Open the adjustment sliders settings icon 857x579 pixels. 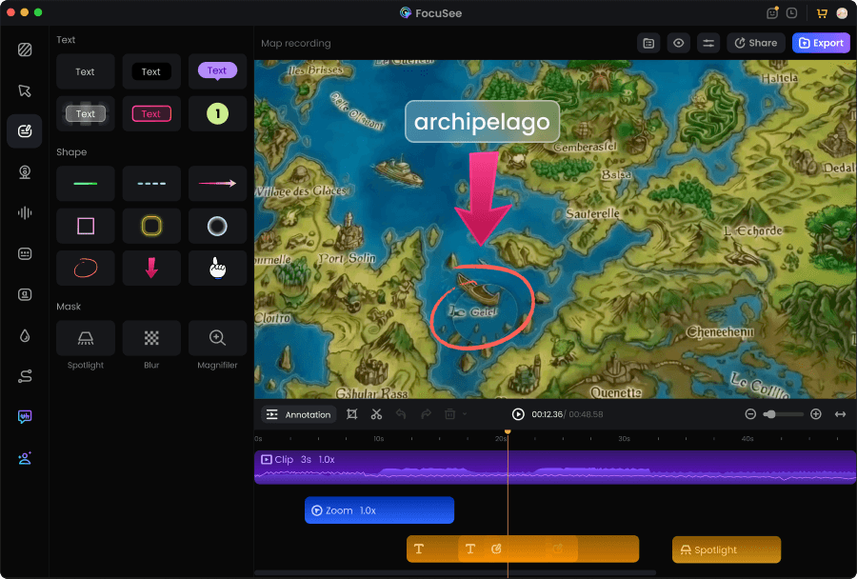tap(708, 43)
